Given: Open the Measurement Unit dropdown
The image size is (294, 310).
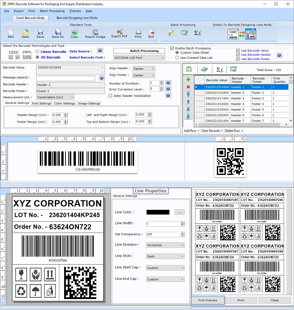Looking at the screenshot, I should (72, 97).
